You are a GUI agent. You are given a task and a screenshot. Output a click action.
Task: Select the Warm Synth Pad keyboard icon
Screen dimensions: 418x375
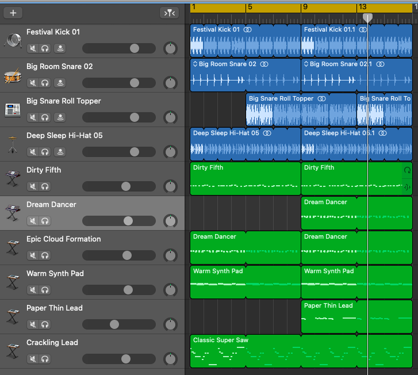point(13,282)
